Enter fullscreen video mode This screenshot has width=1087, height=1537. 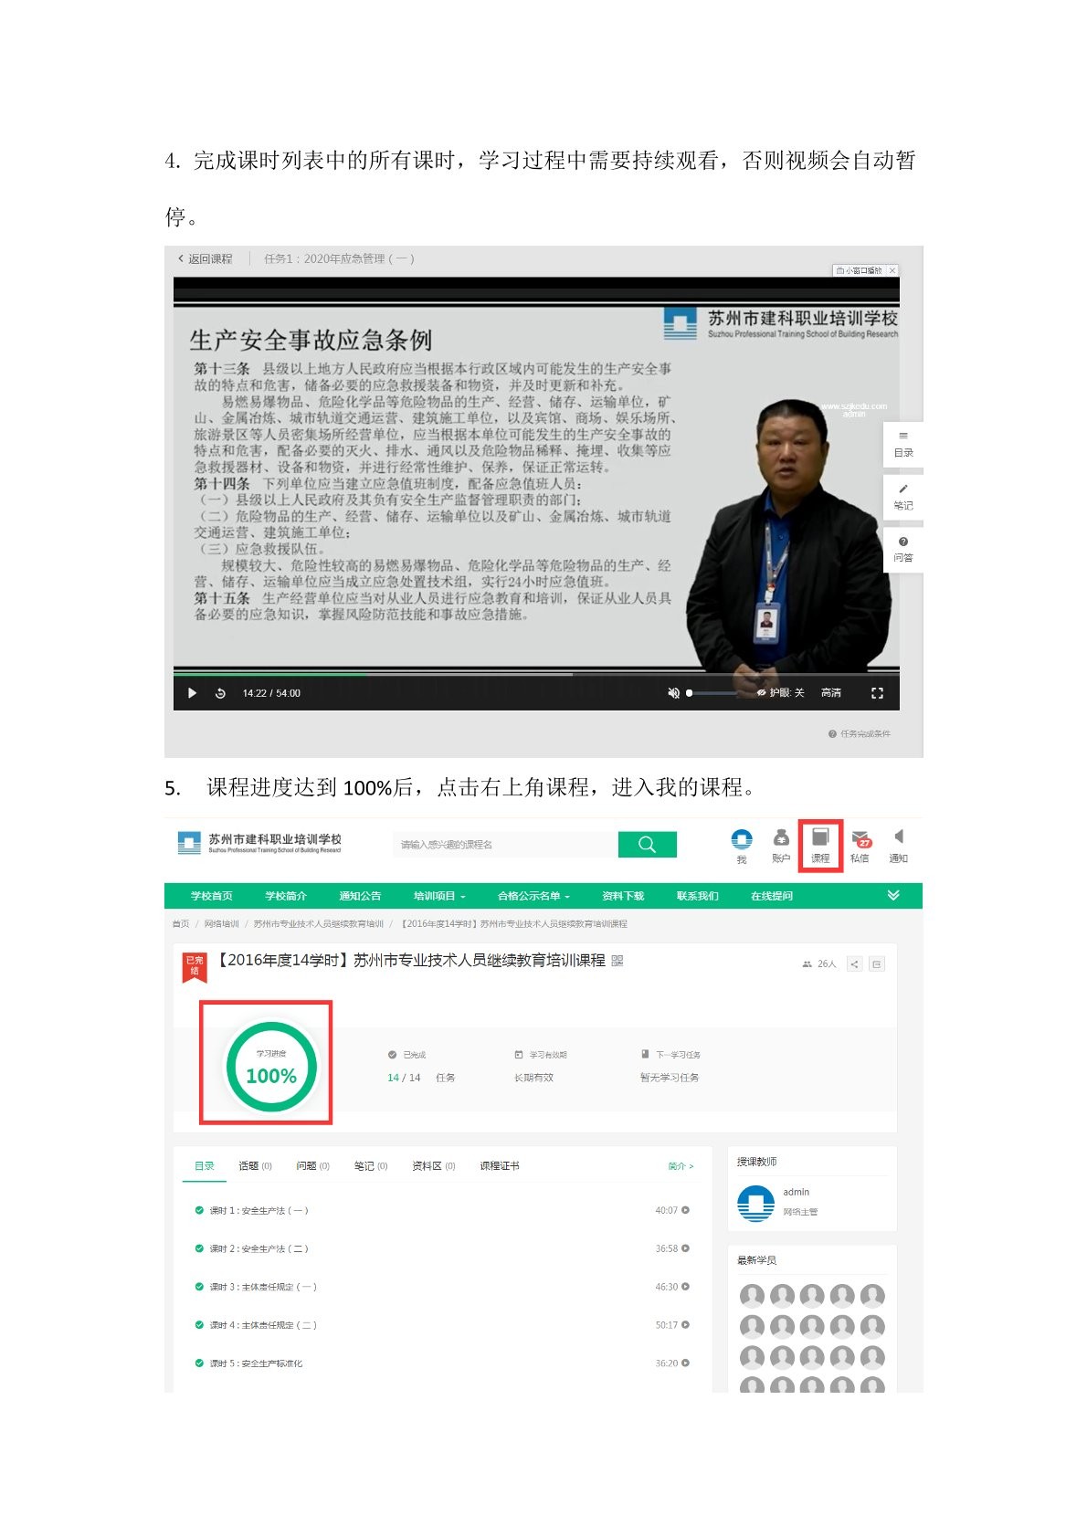point(877,693)
